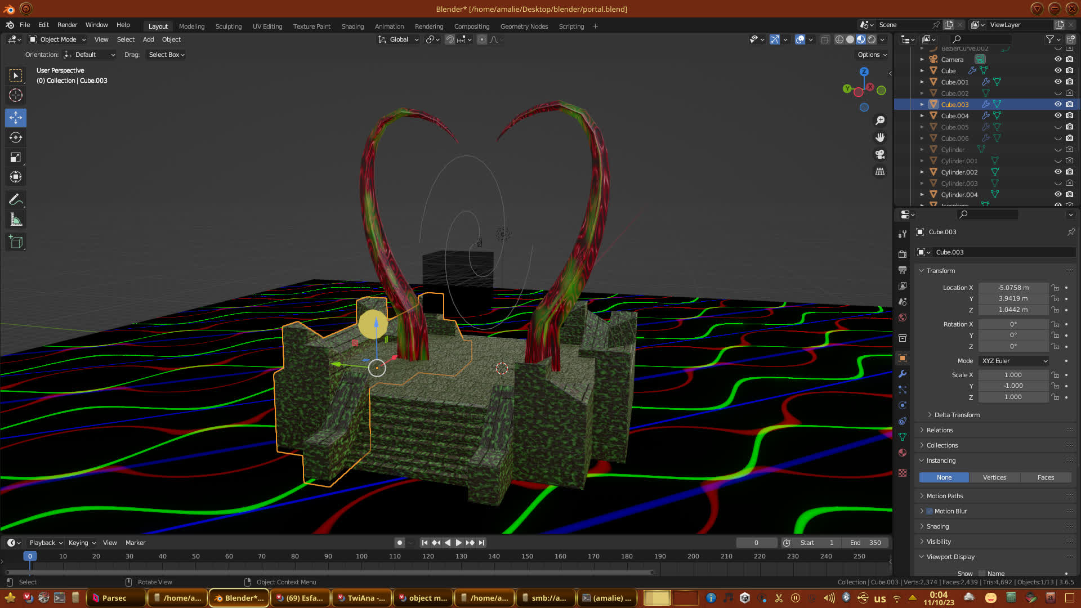The width and height of the screenshot is (1081, 608).
Task: Select the Measure tool
Action: [16, 220]
